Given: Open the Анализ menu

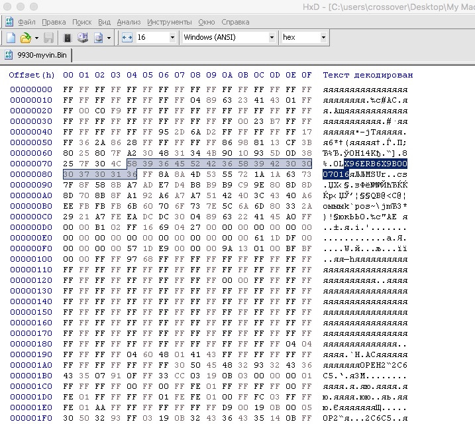Looking at the screenshot, I should click(129, 22).
